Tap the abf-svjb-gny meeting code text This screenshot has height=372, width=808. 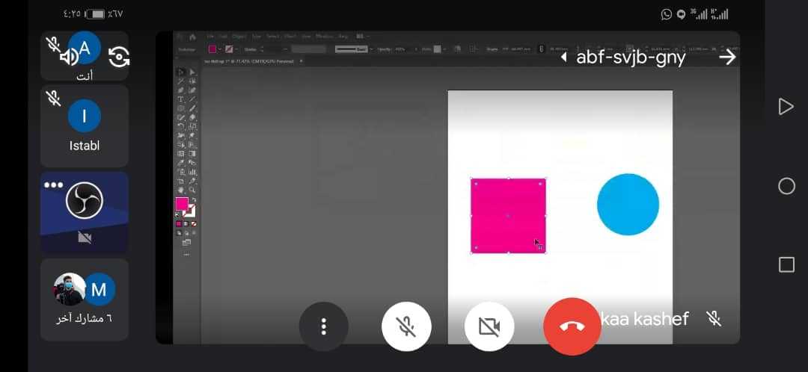[x=630, y=58]
